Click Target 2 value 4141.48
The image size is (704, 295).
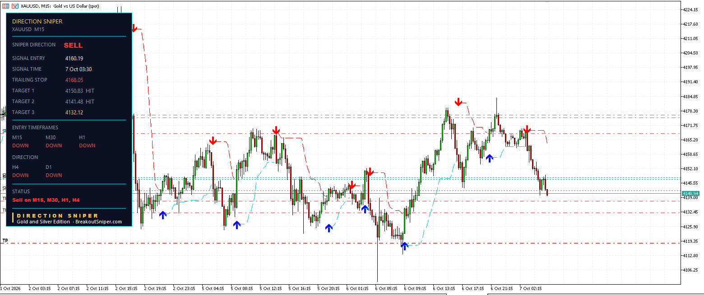(x=74, y=101)
